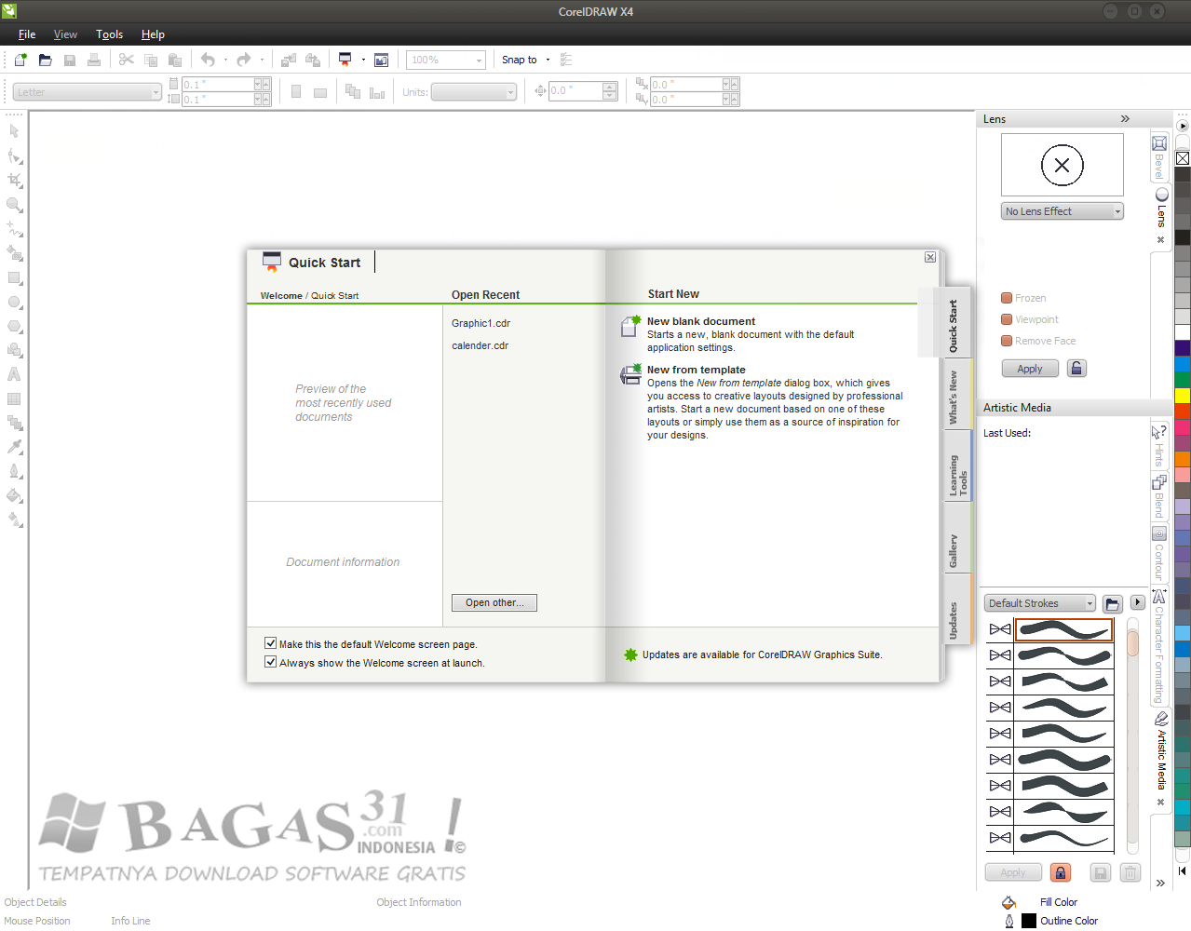Open the application launcher dropdown arrow
1191x931 pixels.
click(363, 60)
